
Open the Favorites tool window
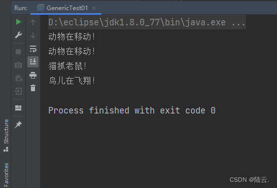point(6,175)
